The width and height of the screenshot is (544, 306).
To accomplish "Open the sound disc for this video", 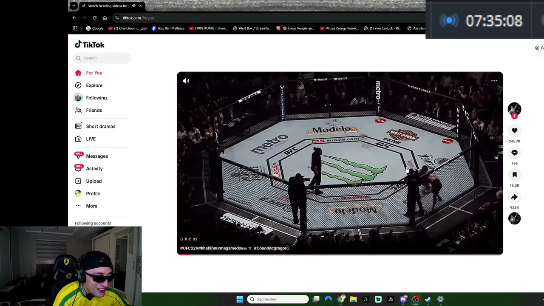I will (x=514, y=218).
